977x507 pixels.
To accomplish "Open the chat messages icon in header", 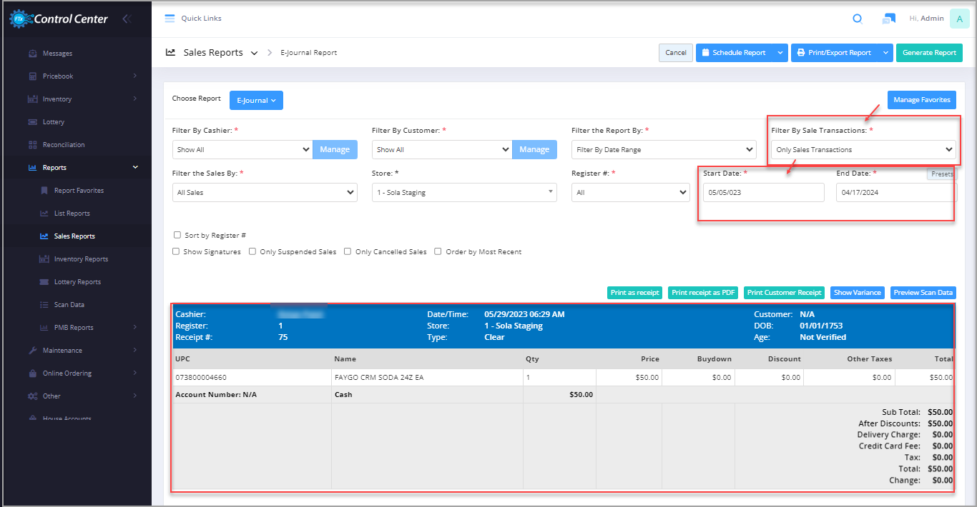I will (888, 19).
